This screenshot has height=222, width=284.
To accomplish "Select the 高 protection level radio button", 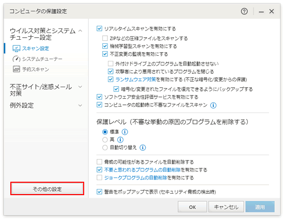I will [105, 139].
